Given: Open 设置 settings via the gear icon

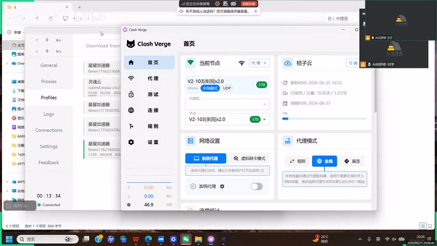Looking at the screenshot, I should pyautogui.click(x=131, y=142).
